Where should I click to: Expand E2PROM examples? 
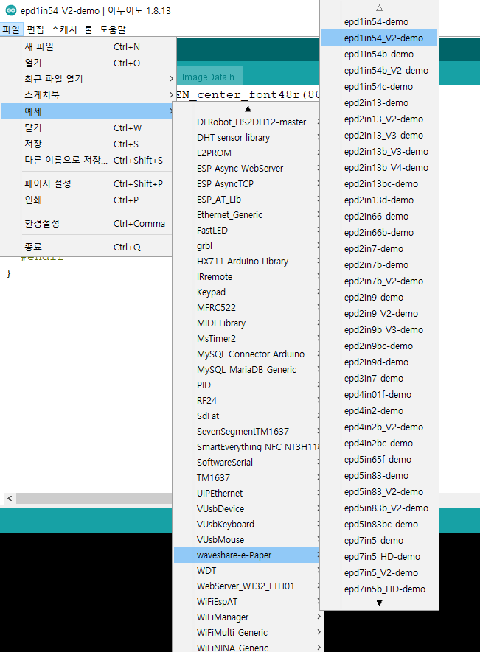point(247,153)
